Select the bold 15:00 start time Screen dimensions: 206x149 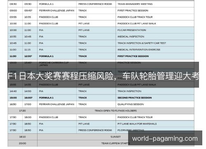(13, 98)
